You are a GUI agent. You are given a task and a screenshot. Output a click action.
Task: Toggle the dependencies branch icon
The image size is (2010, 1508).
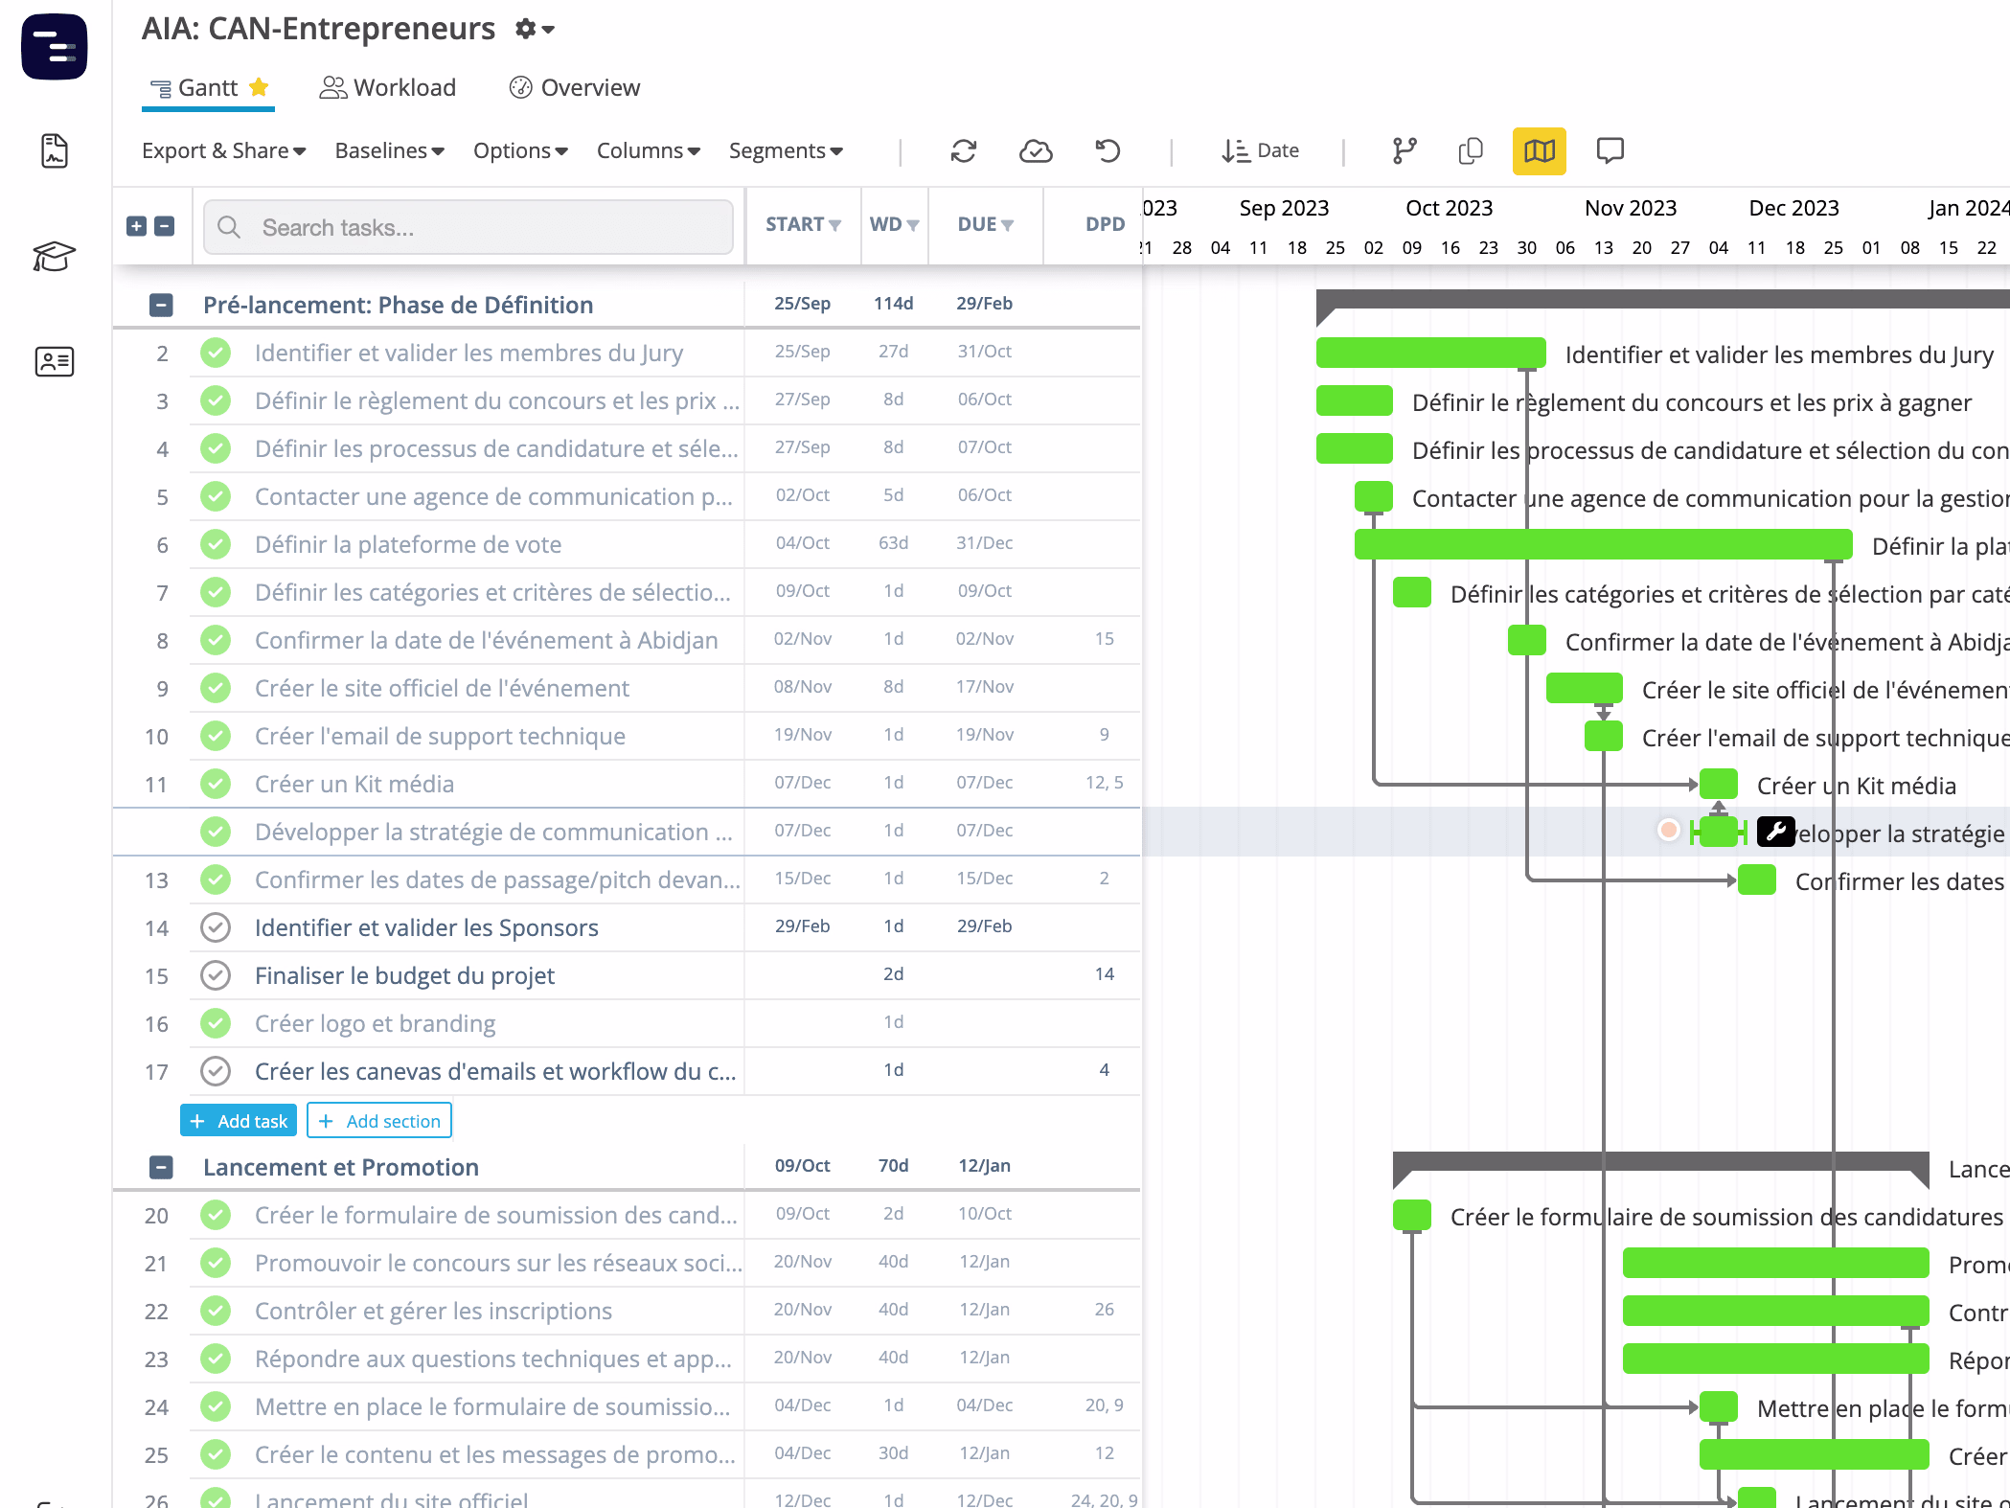(x=1405, y=151)
